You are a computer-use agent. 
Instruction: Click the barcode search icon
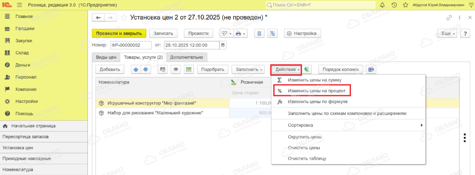click(x=163, y=70)
